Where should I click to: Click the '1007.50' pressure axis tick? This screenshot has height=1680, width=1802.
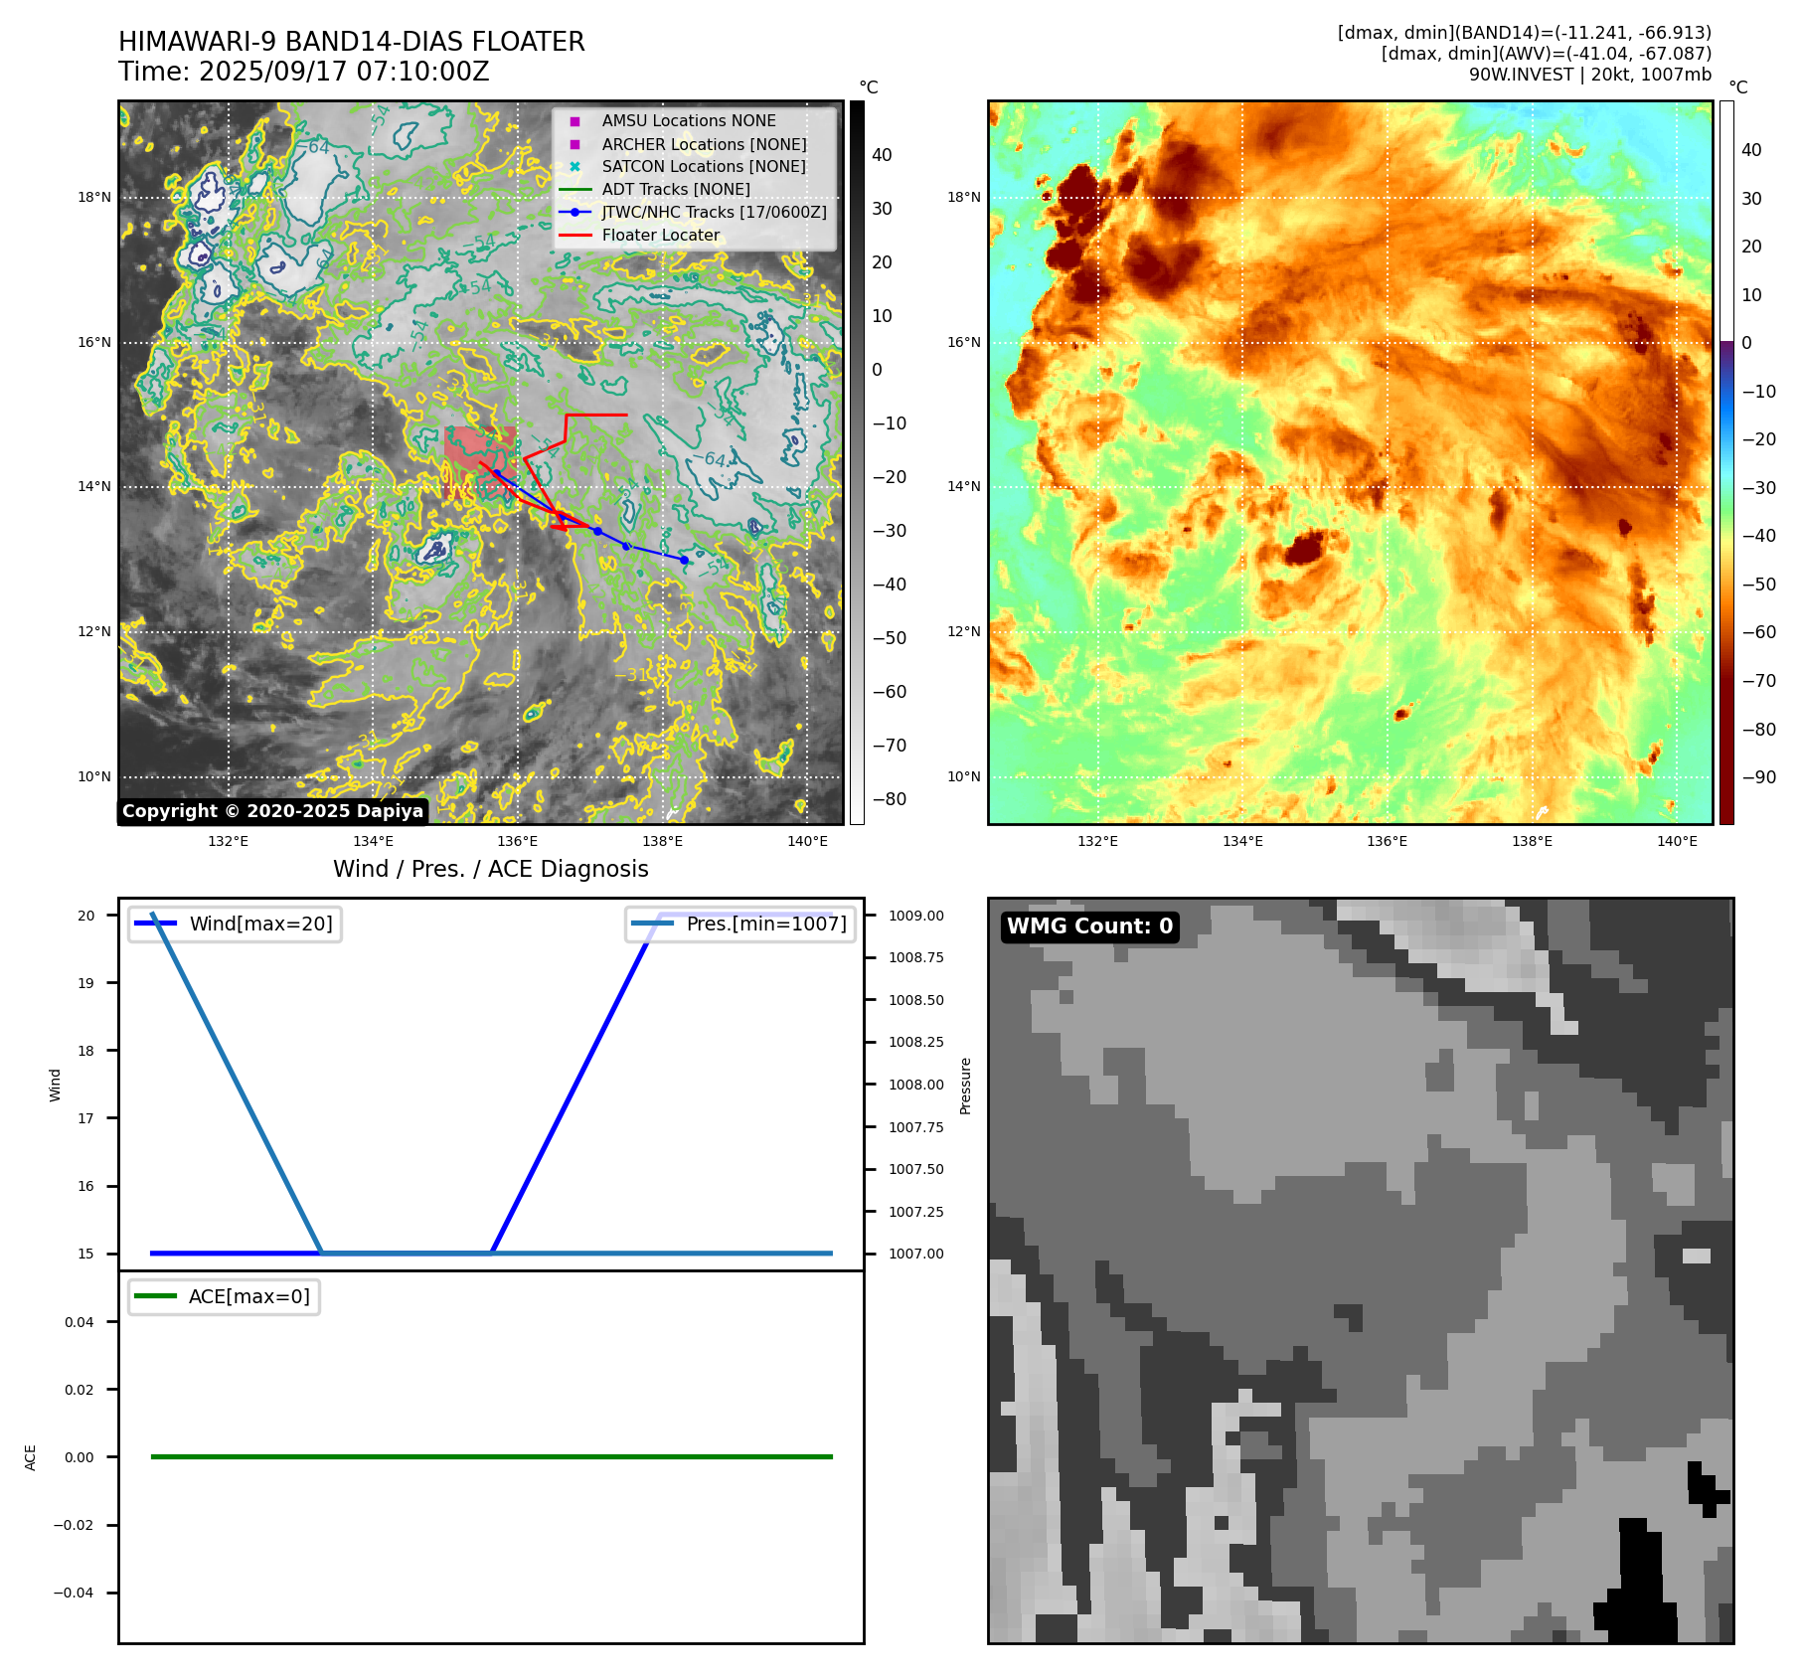[x=916, y=1170]
